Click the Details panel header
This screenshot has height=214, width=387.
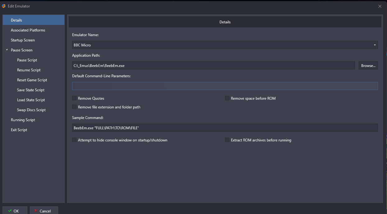point(225,22)
